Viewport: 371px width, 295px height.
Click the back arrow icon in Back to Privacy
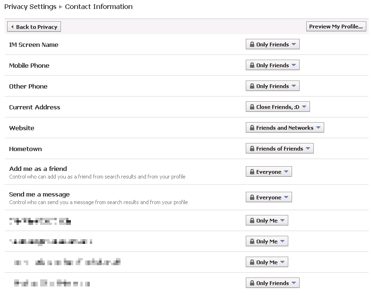pos(12,27)
